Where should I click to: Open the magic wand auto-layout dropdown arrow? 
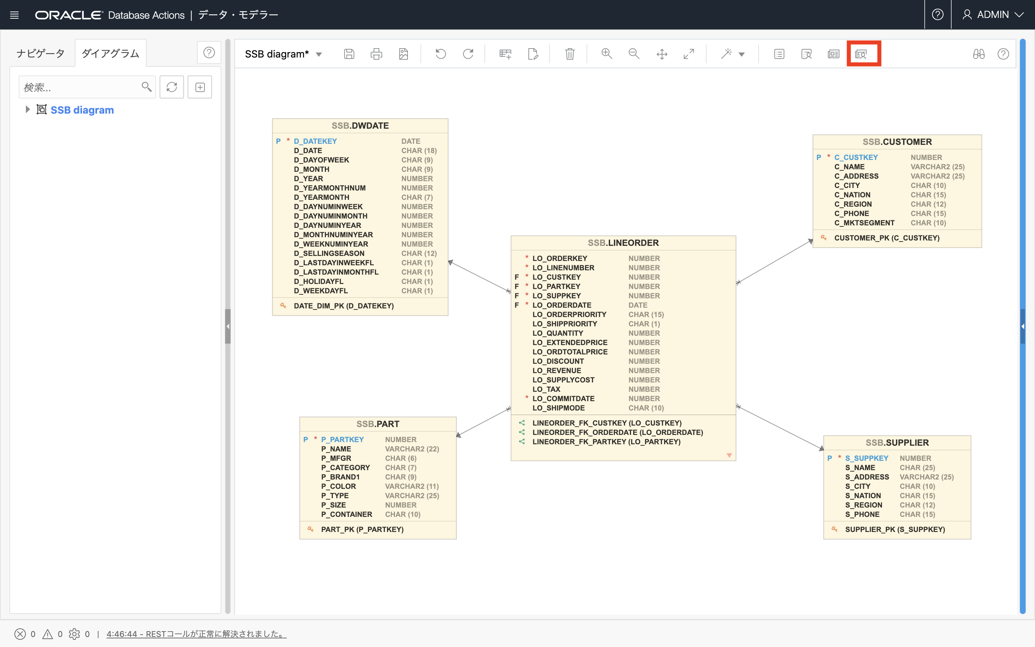click(742, 54)
